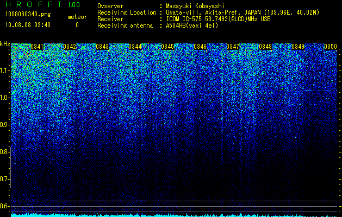Click the 0346 time marker
Screen dimensions: 342x217
(200, 47)
